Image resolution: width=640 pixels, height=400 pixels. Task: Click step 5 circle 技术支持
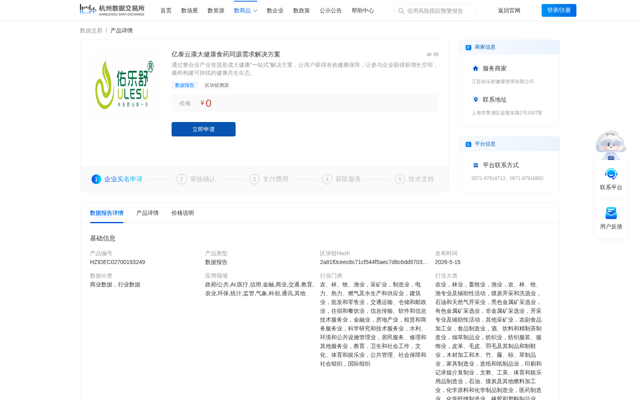click(400, 179)
